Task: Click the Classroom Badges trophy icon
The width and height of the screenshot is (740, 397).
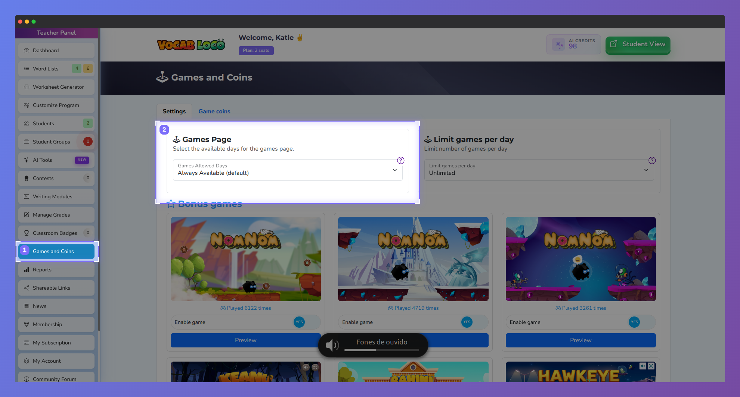Action: tap(27, 233)
